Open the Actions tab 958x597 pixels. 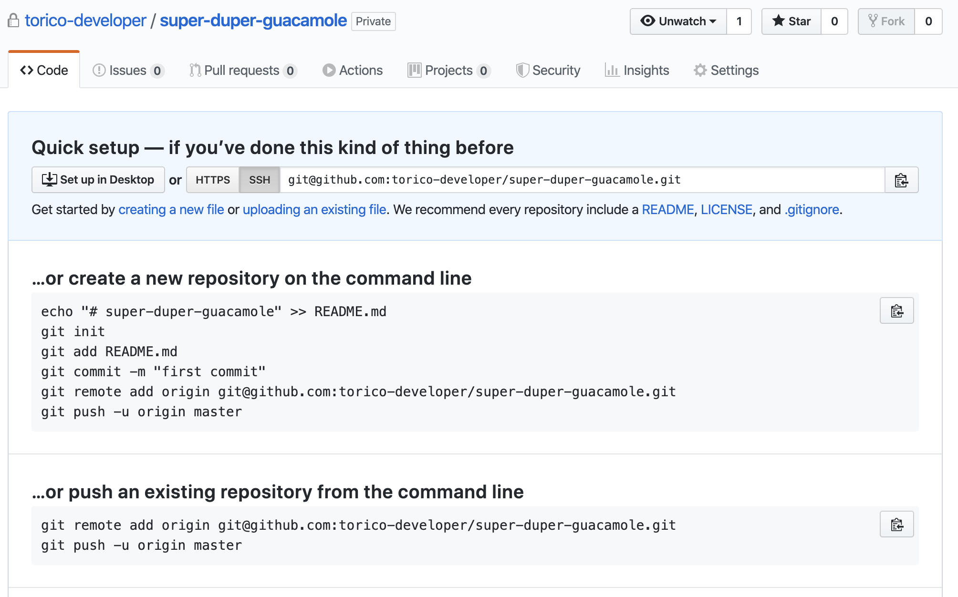point(353,70)
